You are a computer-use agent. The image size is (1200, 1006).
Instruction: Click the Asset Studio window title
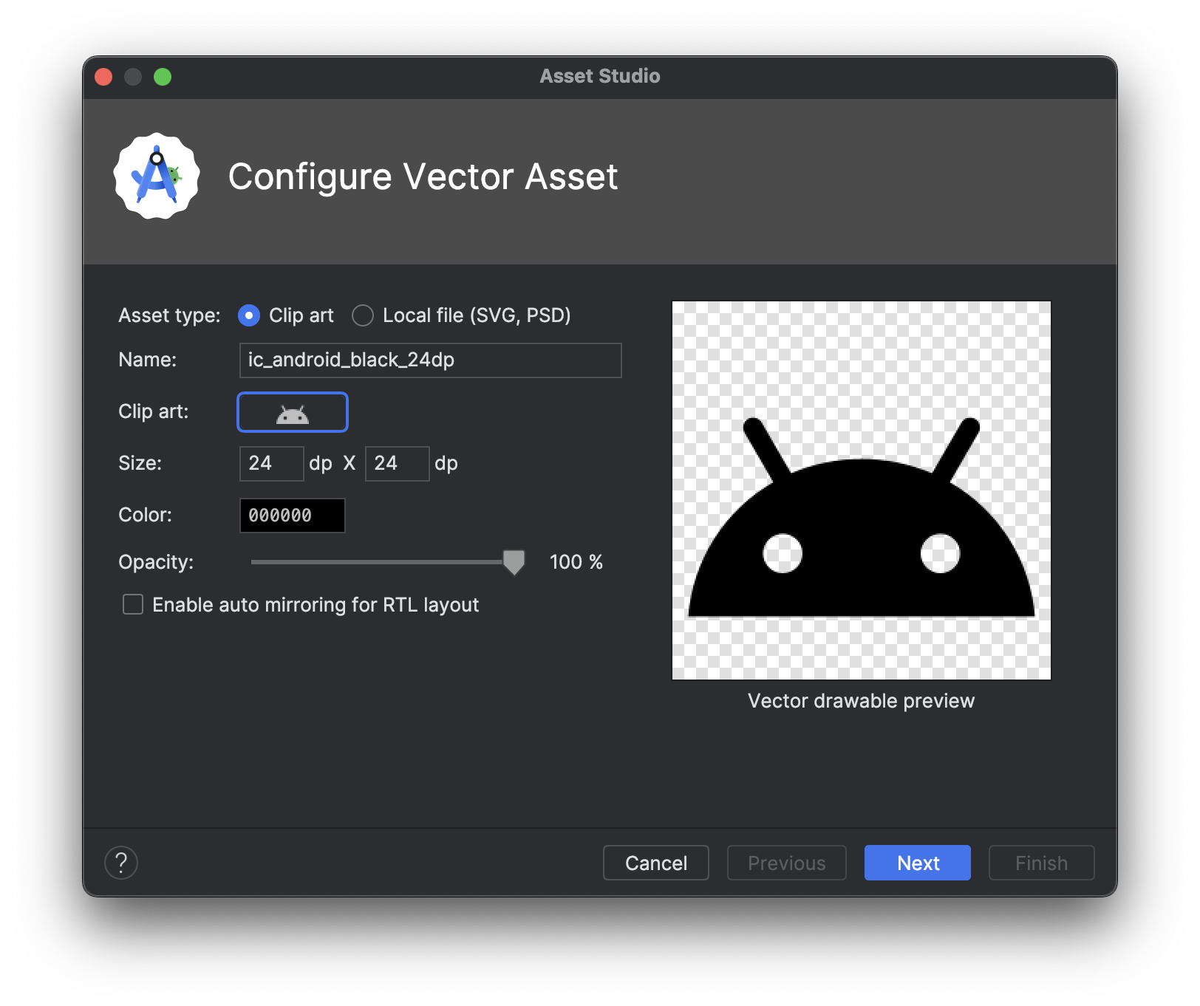tap(600, 76)
